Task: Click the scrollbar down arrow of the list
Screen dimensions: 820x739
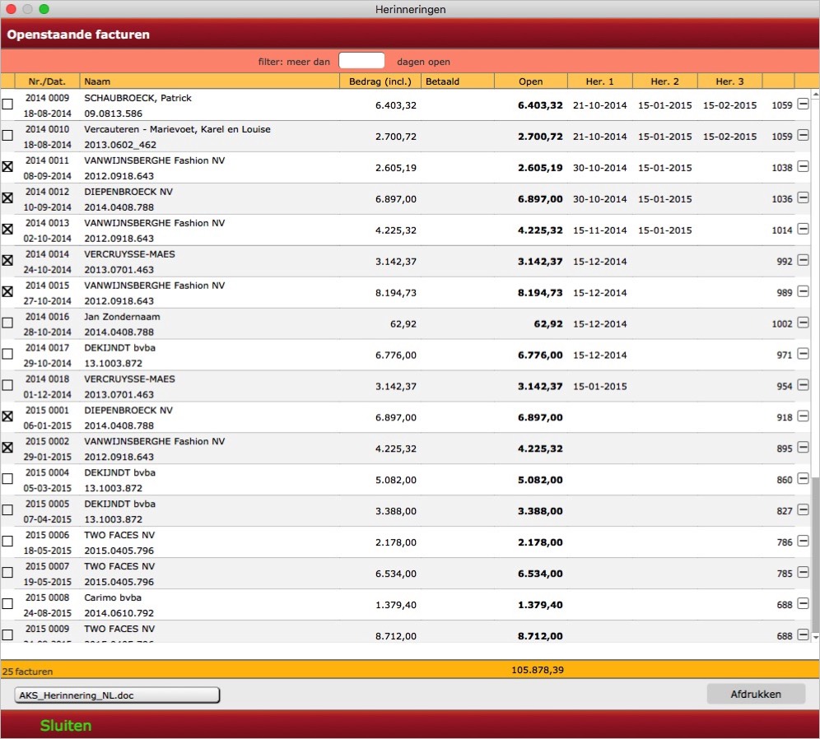Action: pos(816,637)
